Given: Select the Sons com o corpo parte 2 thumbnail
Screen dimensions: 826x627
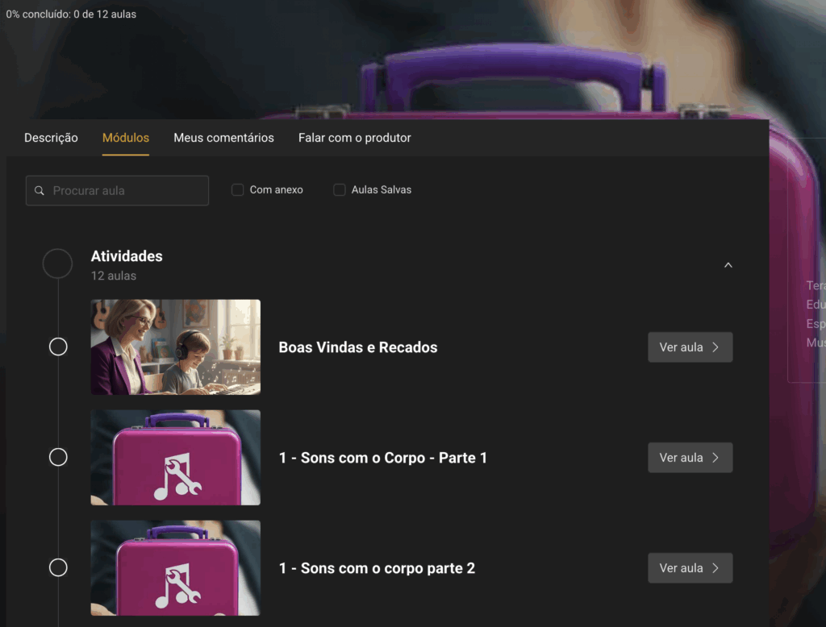Looking at the screenshot, I should (x=175, y=567).
